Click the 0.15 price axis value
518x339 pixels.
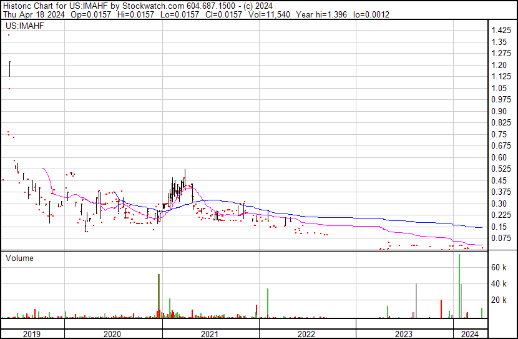(x=499, y=227)
